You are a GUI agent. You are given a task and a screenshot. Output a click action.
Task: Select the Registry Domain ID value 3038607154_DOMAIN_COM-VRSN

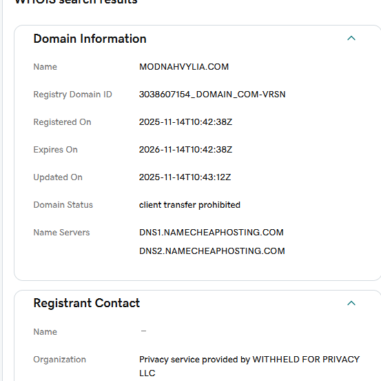(x=212, y=95)
